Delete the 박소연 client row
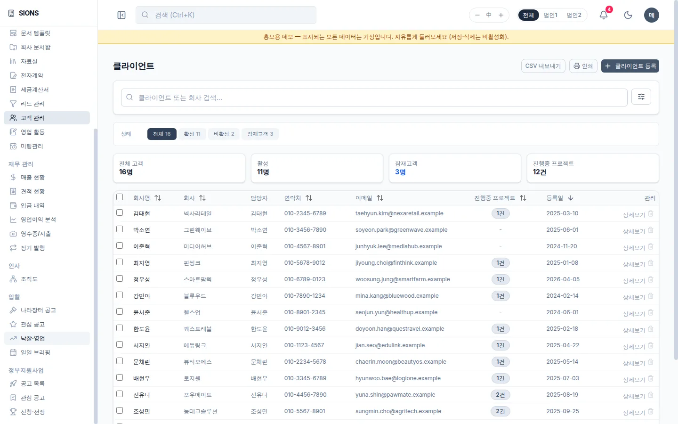678x424 pixels. (651, 230)
